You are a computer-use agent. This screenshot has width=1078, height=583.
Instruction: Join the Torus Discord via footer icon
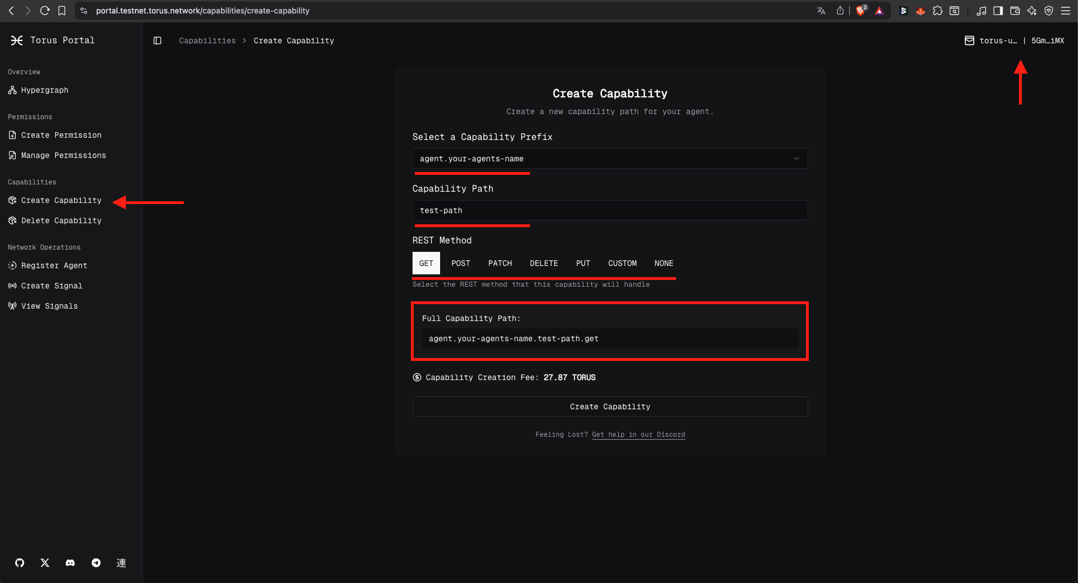point(70,563)
